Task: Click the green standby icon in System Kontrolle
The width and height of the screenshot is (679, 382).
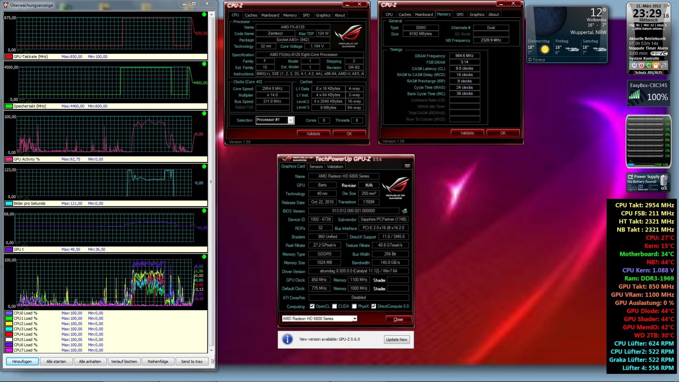Action: click(x=649, y=65)
